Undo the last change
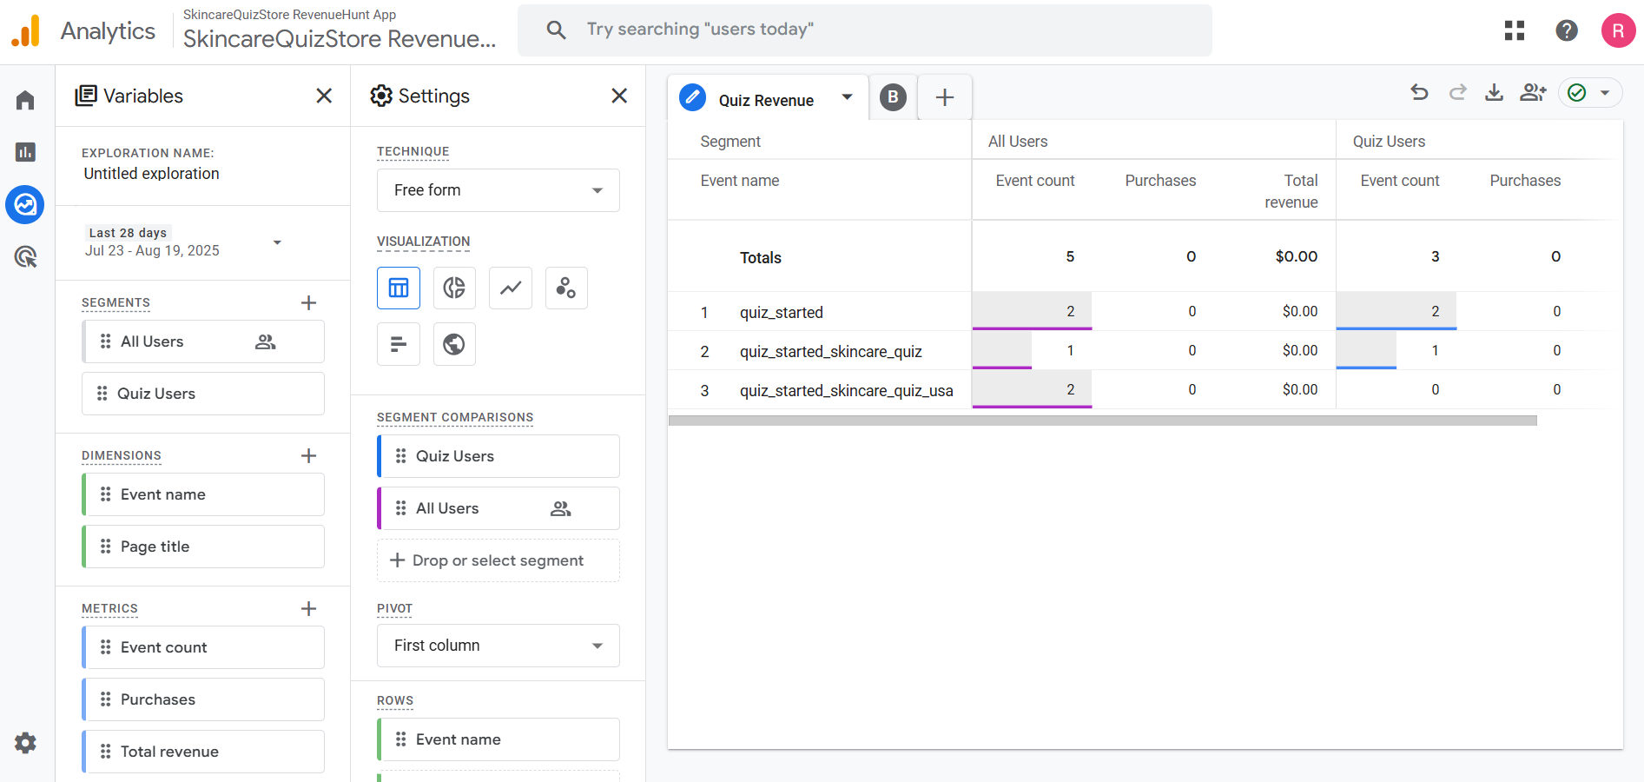The image size is (1644, 782). [x=1420, y=92]
